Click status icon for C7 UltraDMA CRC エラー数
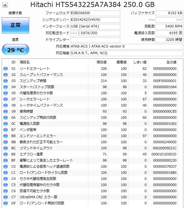185x208 pixels. (x=6, y=197)
